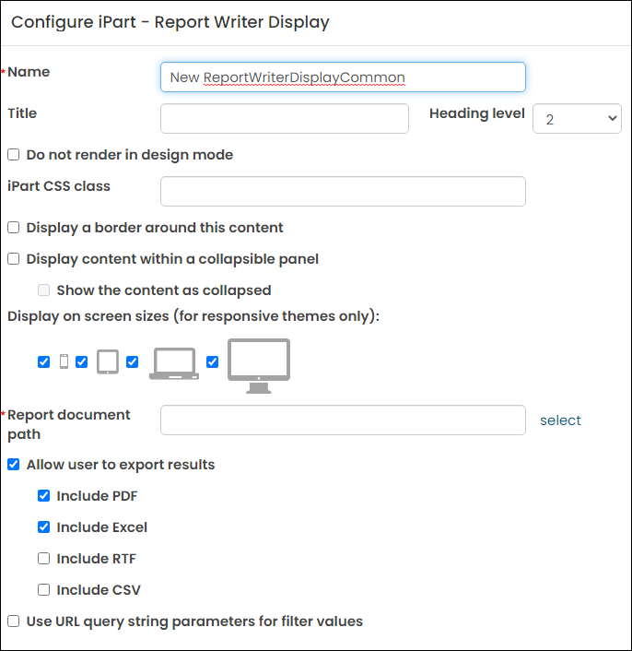Enable Use URL query string parameters
This screenshot has height=651, width=632.
pyautogui.click(x=13, y=621)
